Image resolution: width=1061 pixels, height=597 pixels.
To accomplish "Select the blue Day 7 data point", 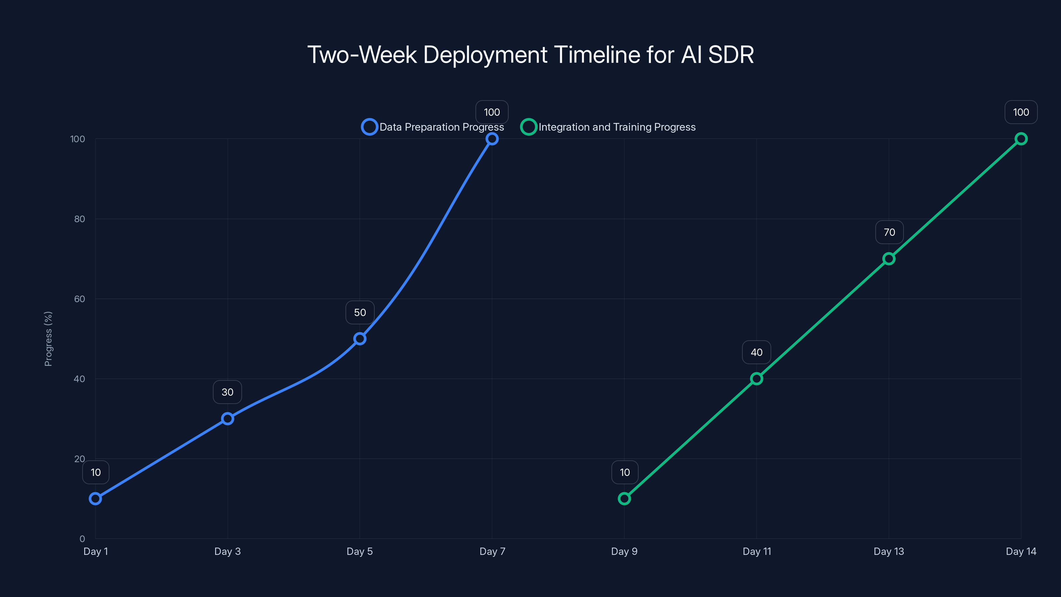I will click(492, 139).
